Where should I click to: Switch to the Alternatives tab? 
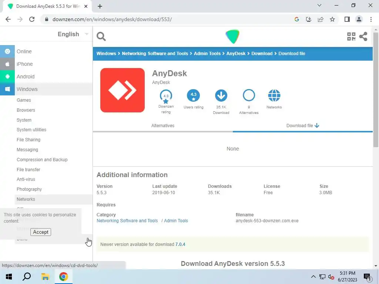[x=163, y=126]
